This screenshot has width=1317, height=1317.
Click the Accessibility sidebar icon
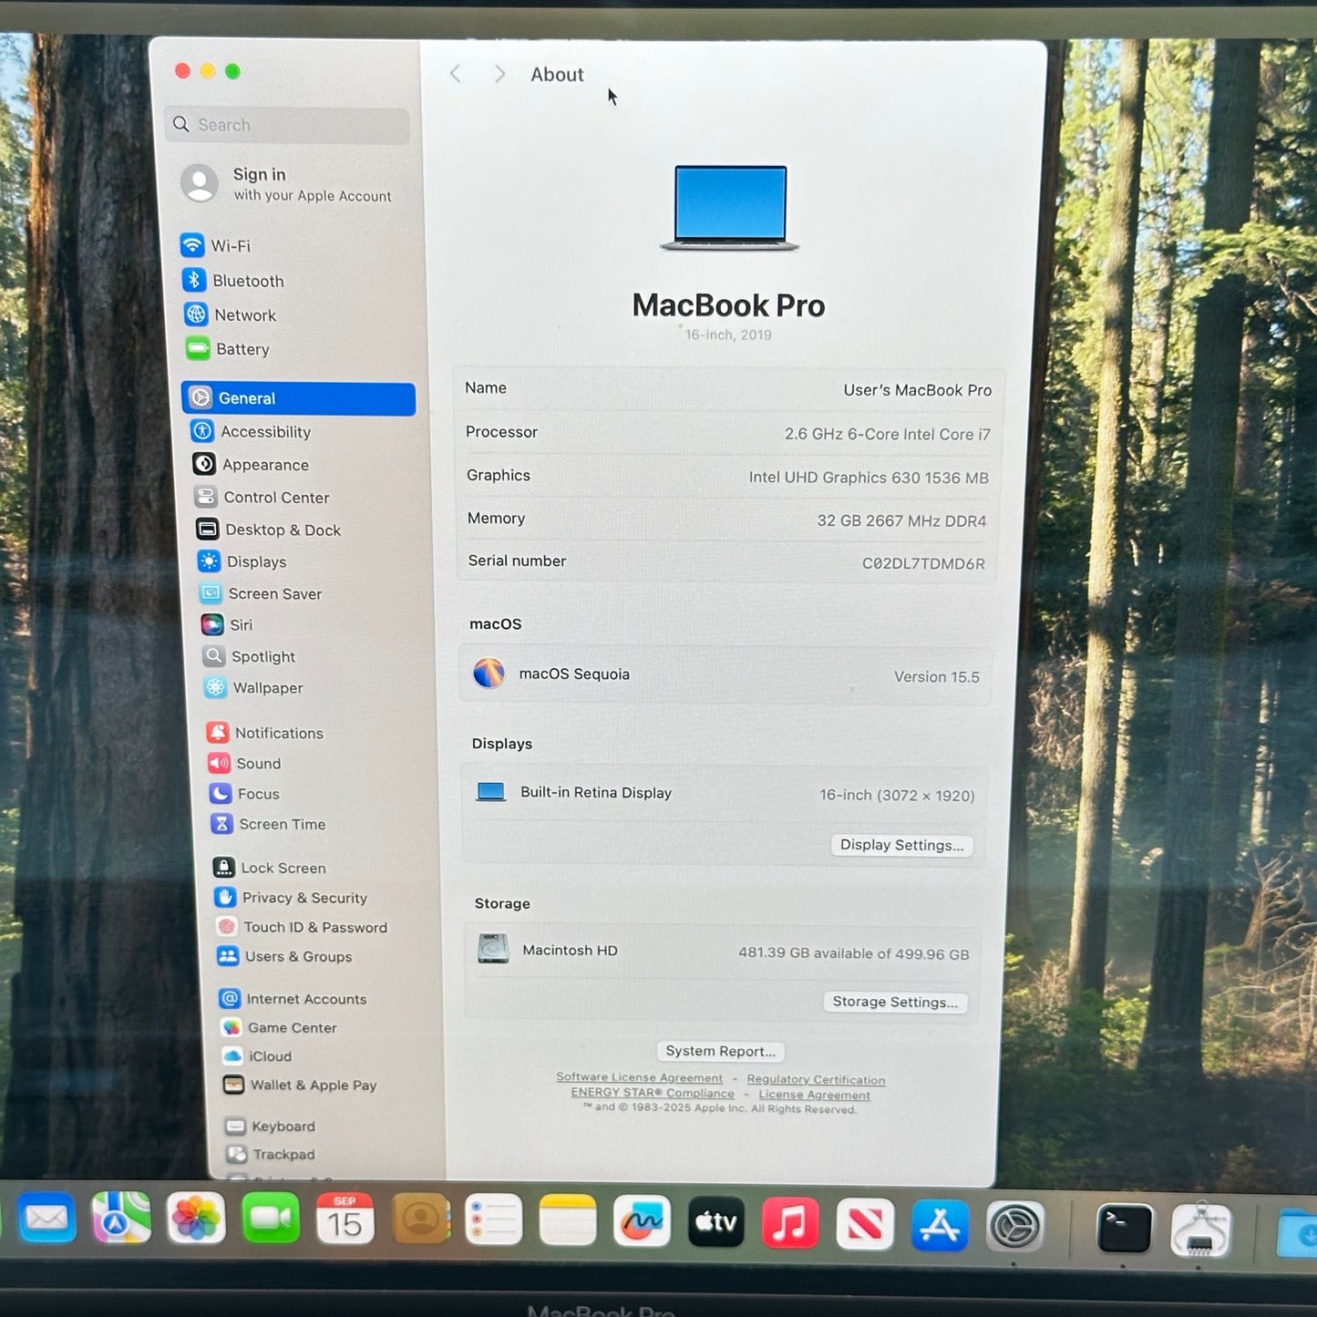(202, 431)
